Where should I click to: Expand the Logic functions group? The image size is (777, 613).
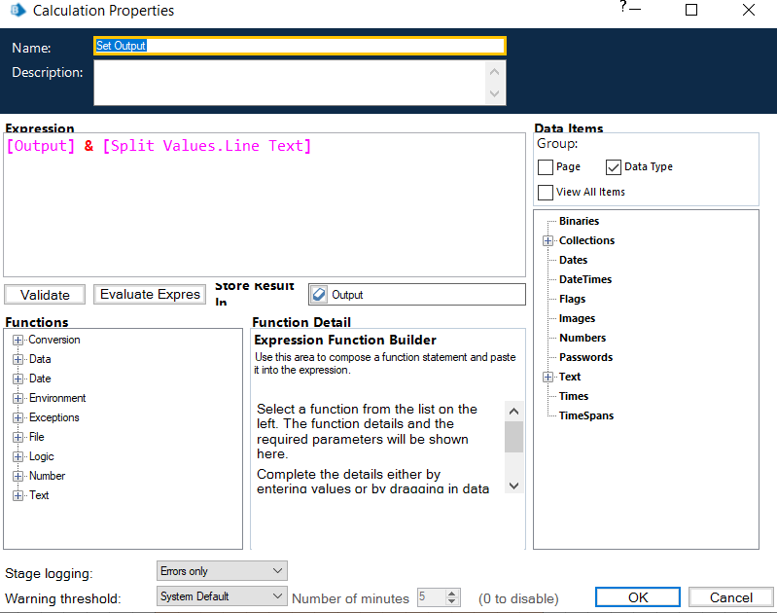tap(18, 456)
